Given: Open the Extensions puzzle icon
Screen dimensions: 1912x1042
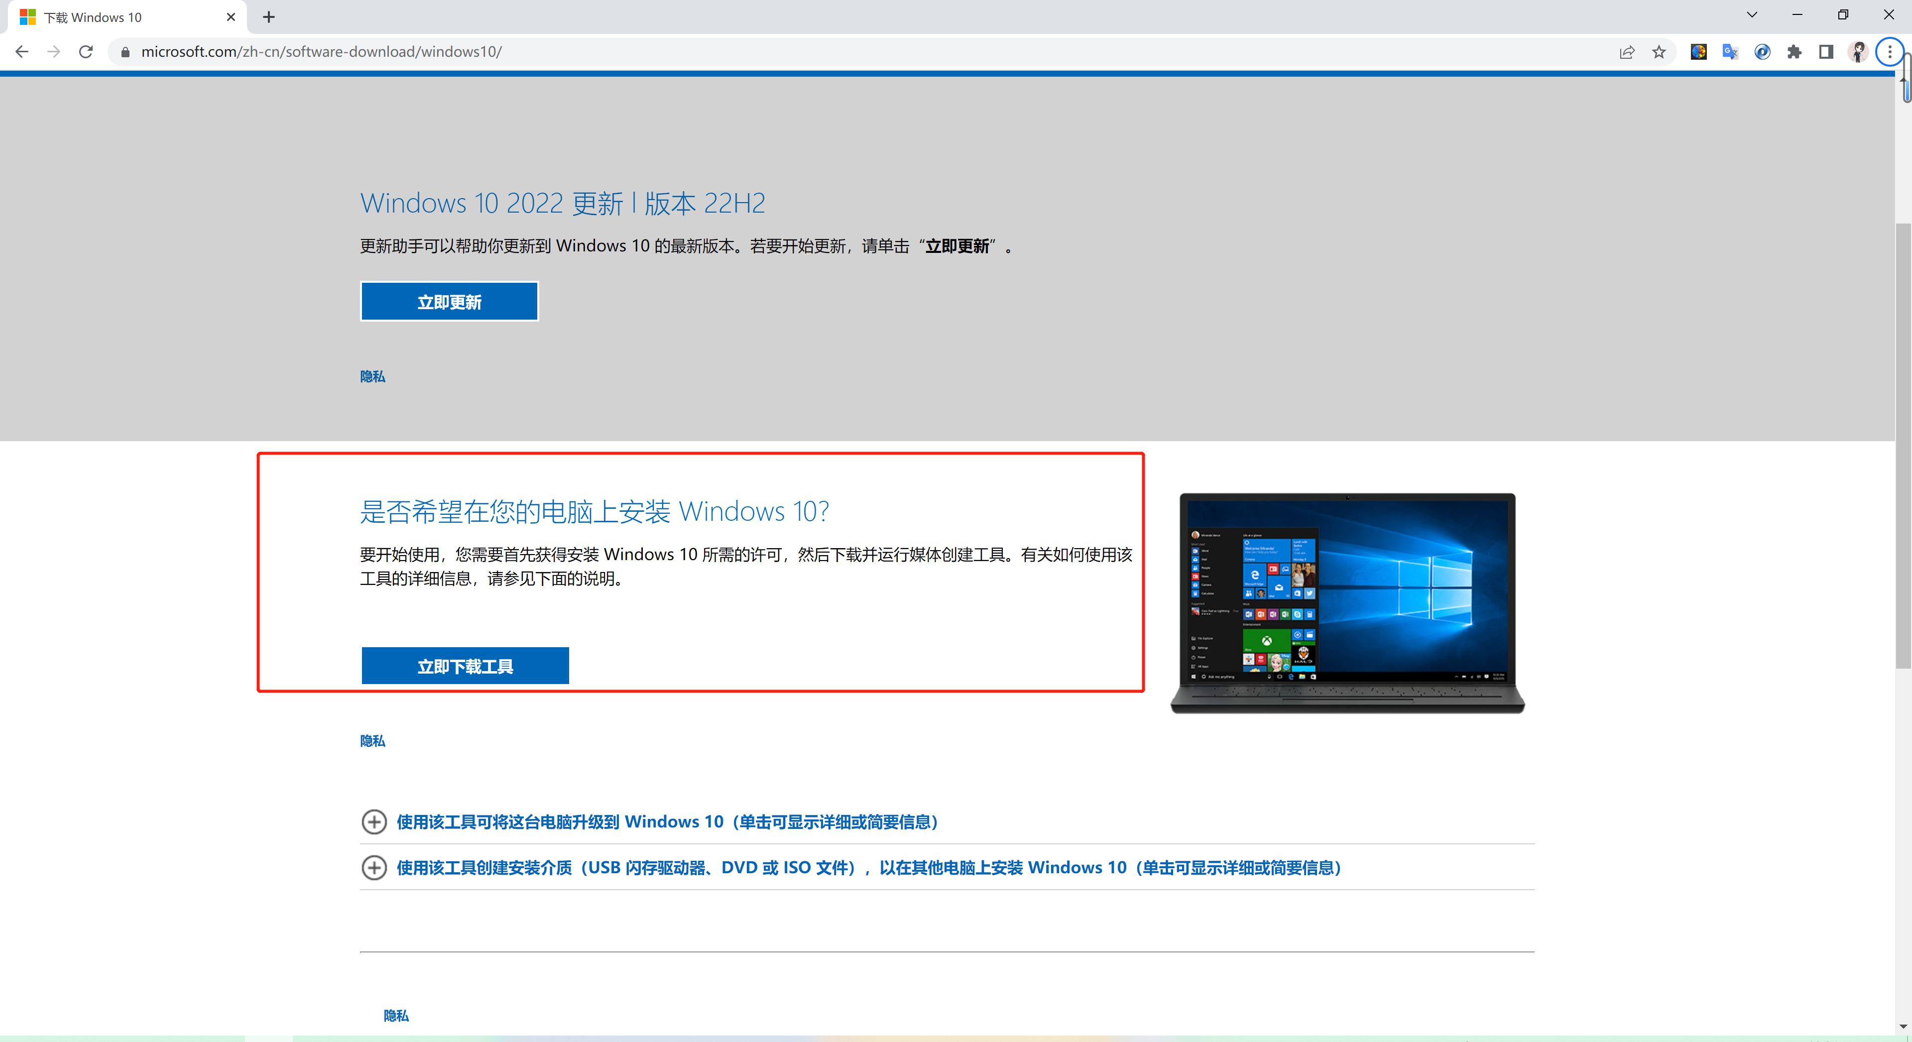Looking at the screenshot, I should click(1794, 51).
